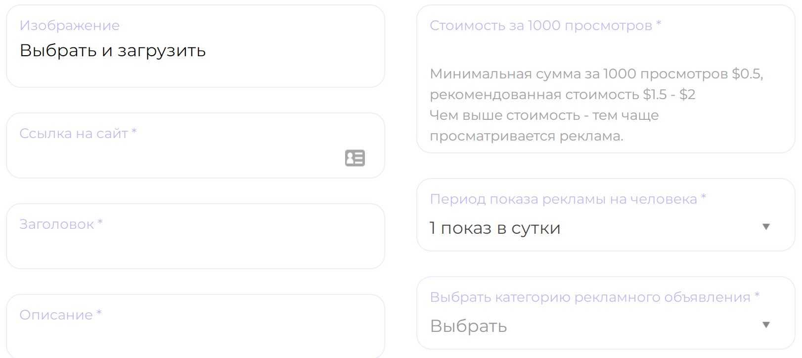Click the arrow next to 1 показ в сутки
Viewport: 802px width, 358px height.
(x=766, y=227)
